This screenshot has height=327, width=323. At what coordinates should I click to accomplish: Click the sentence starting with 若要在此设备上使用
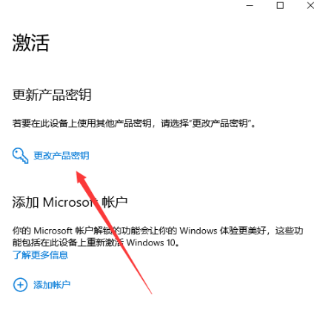coord(133,123)
